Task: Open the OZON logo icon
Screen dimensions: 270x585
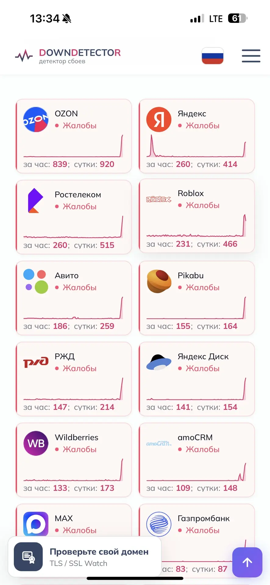Action: coord(36,119)
